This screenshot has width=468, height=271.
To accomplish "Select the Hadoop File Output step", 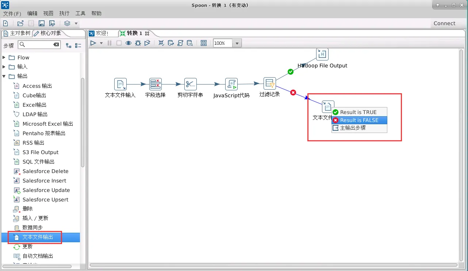I will coord(322,54).
